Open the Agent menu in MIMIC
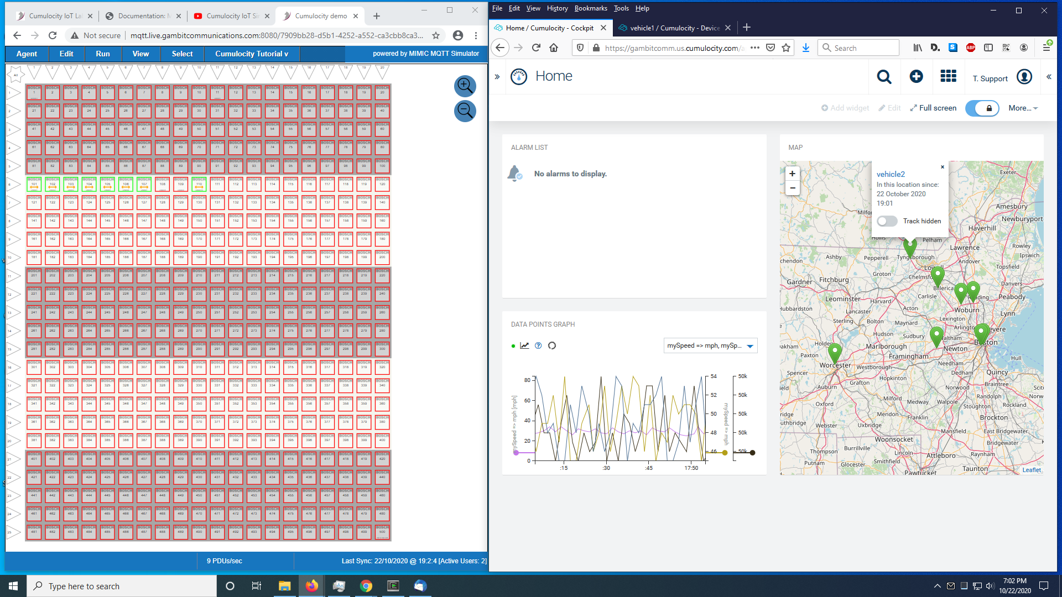The width and height of the screenshot is (1062, 597). pos(27,54)
